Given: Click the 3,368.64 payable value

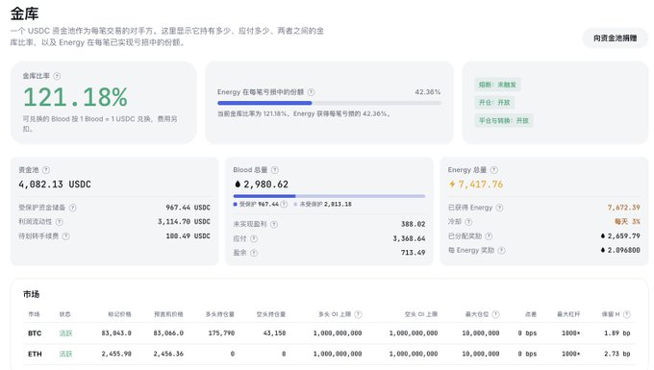Looking at the screenshot, I should pyautogui.click(x=409, y=238).
